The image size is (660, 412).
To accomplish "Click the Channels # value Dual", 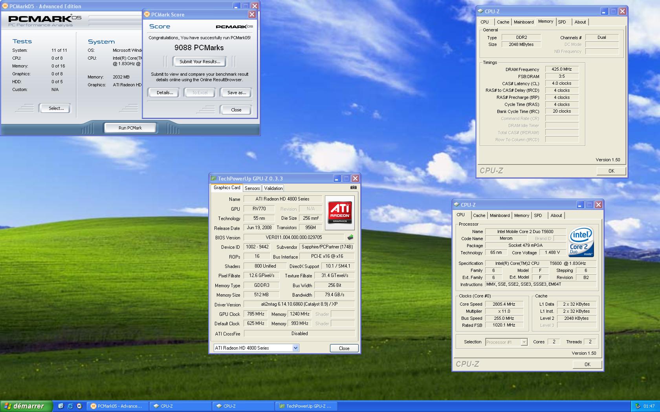I will 602,38.
